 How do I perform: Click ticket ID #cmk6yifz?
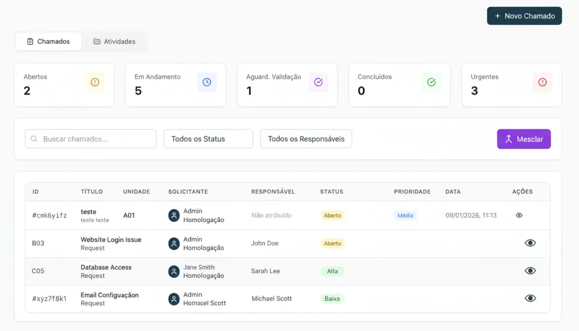click(50, 215)
